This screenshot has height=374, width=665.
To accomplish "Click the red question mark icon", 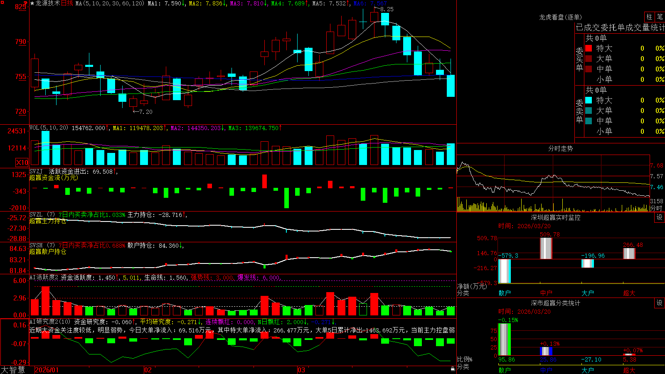I will [x=26, y=4].
